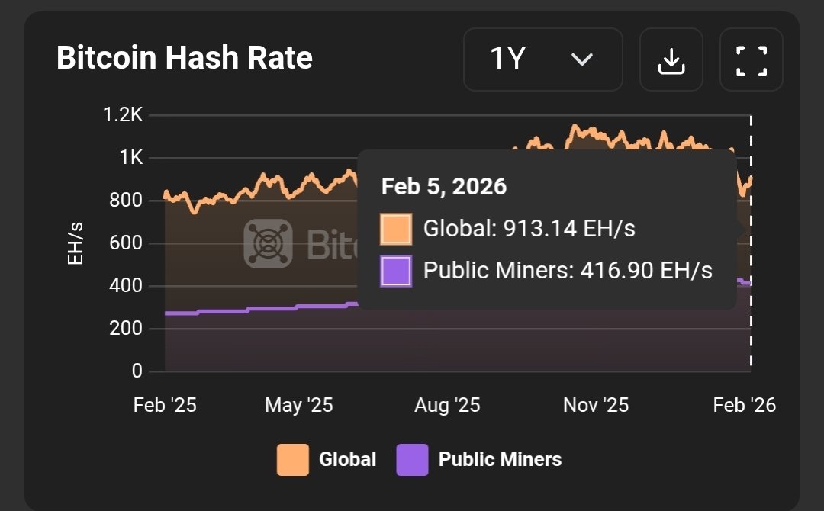Click the Bitcoin Hash Rate title

[185, 57]
